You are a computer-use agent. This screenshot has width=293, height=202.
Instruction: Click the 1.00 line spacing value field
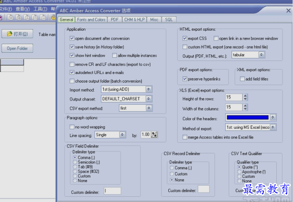tap(145, 135)
